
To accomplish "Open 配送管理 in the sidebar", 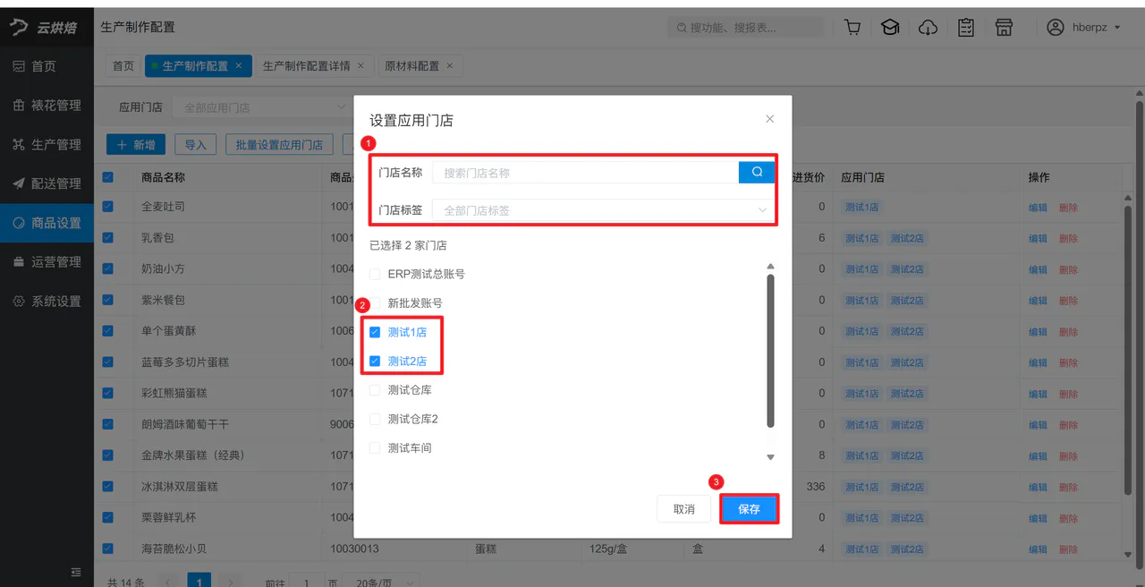I will [x=47, y=183].
